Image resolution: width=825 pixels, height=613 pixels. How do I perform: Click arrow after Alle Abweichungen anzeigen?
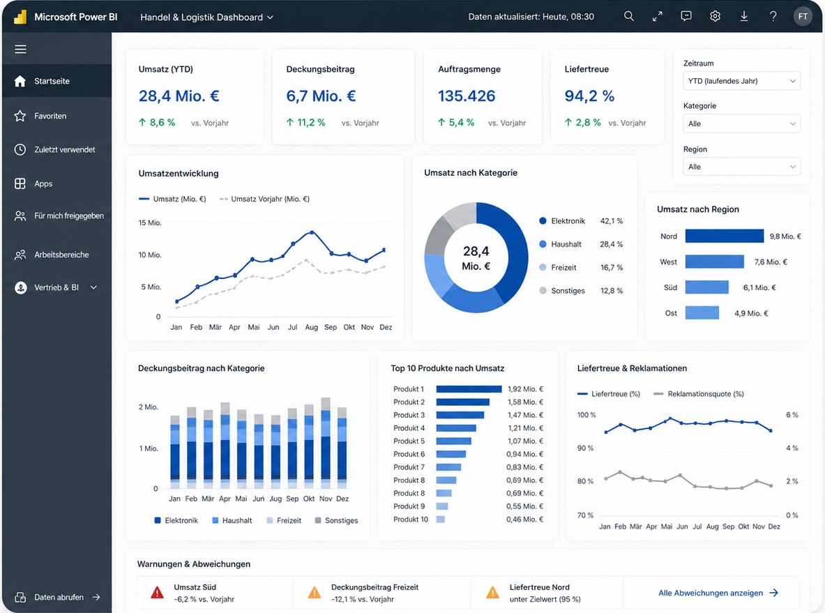[774, 593]
